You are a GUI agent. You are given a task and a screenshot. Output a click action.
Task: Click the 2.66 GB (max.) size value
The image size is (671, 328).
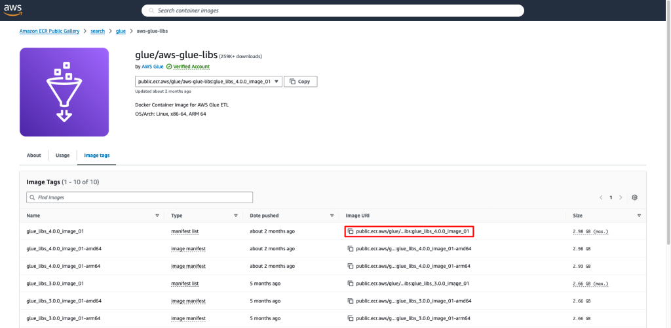point(590,284)
